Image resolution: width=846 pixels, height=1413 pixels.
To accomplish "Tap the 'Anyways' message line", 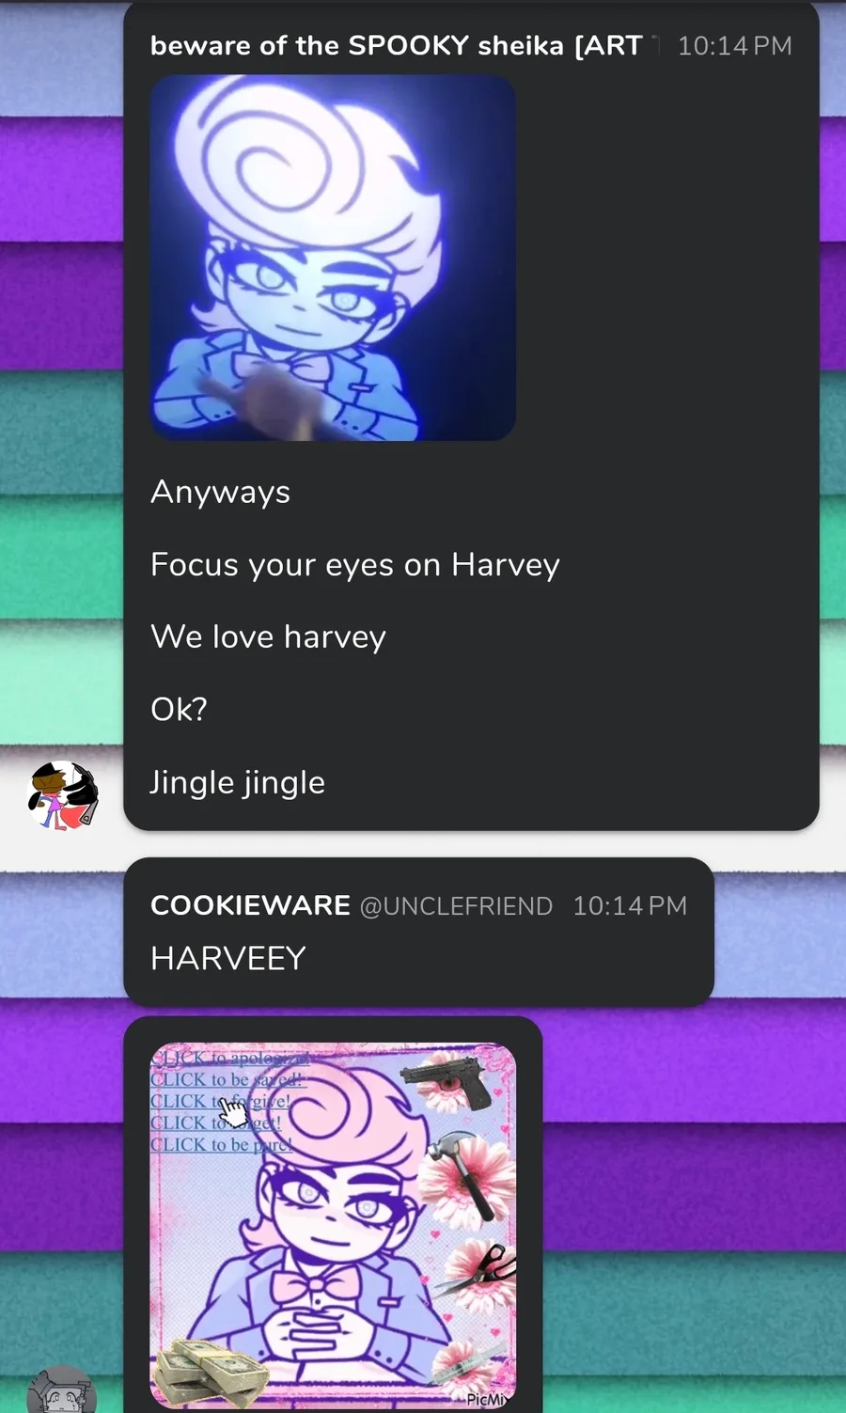I will click(x=221, y=492).
